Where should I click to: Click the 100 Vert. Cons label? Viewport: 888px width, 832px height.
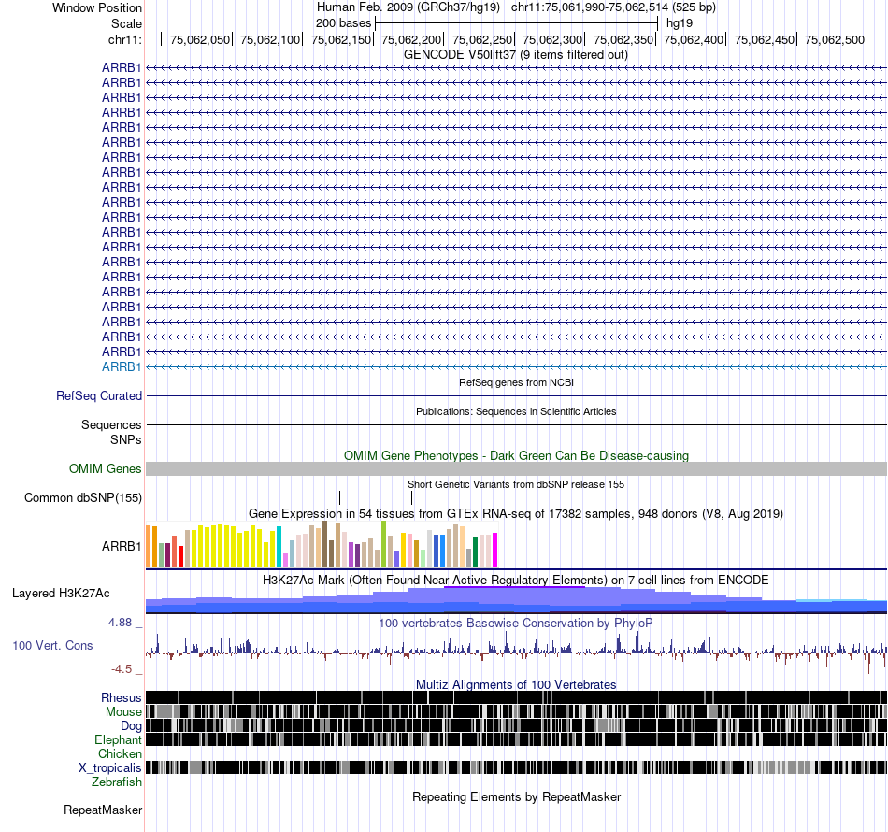click(x=52, y=646)
